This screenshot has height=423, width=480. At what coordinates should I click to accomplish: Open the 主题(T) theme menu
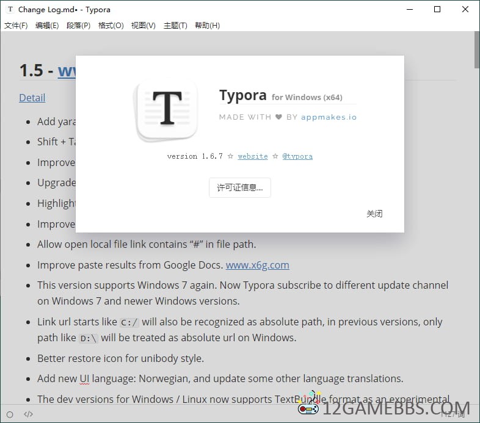coord(175,26)
